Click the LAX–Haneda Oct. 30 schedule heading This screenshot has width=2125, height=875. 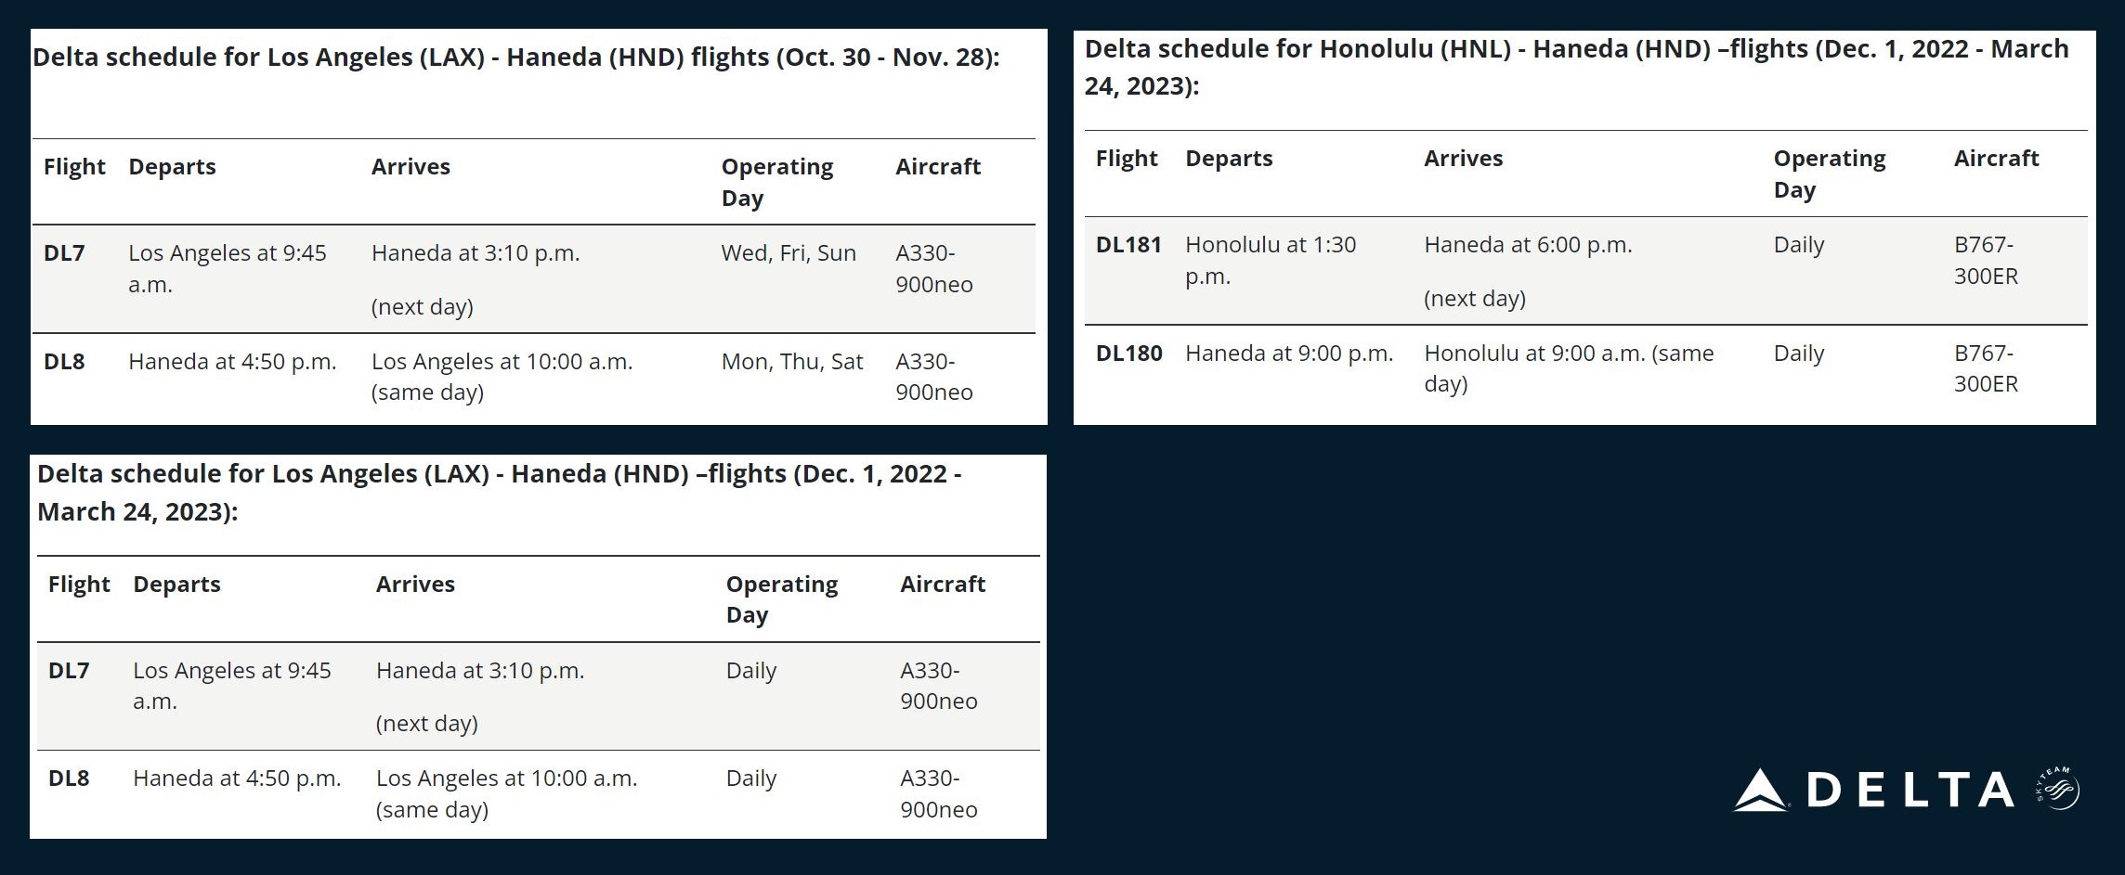click(516, 58)
